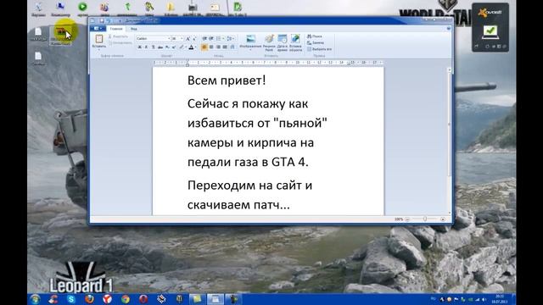543x305 pixels.
Task: Click the Undo icon in quick access toolbar
Action: point(108,20)
